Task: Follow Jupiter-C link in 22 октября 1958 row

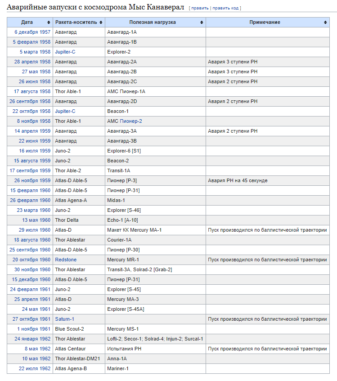Action: [65, 111]
